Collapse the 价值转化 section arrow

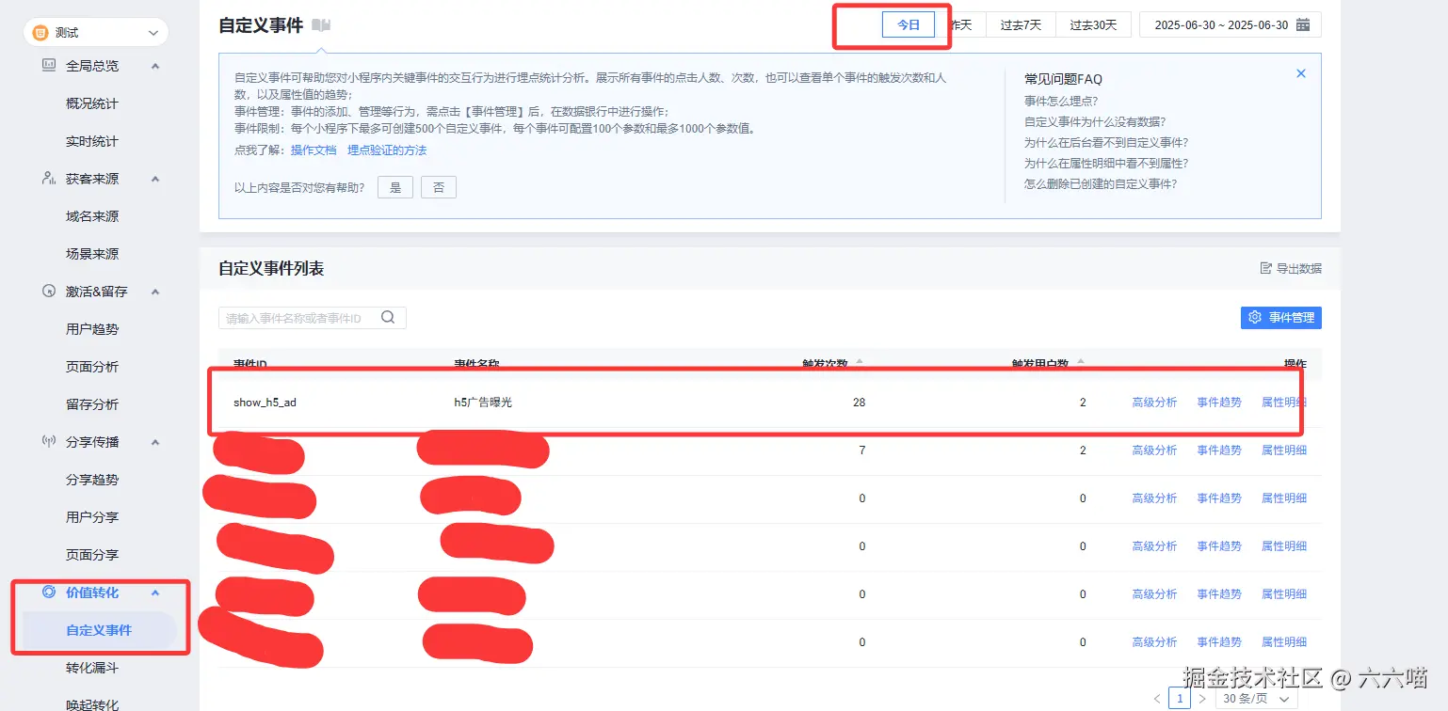click(x=155, y=592)
